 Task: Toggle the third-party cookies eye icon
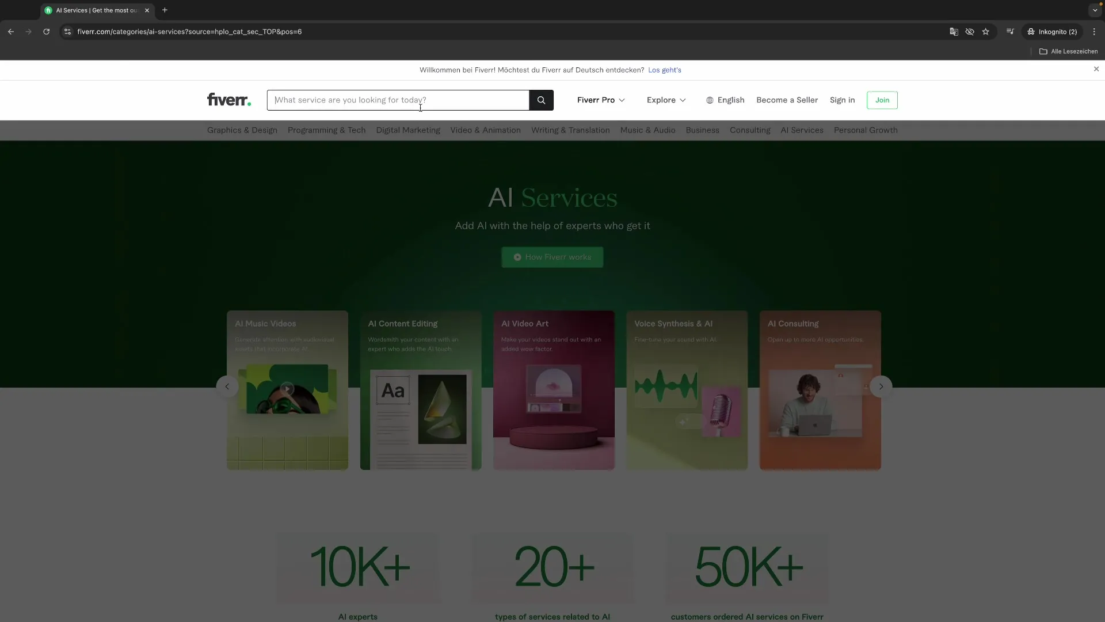point(970,32)
